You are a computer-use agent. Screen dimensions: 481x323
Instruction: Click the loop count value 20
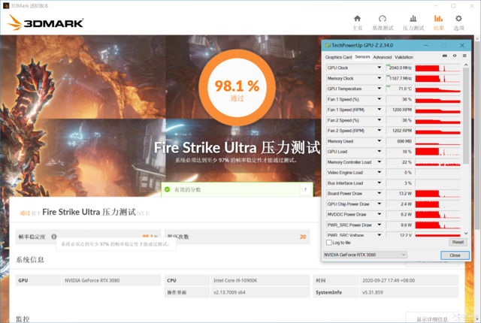click(303, 237)
